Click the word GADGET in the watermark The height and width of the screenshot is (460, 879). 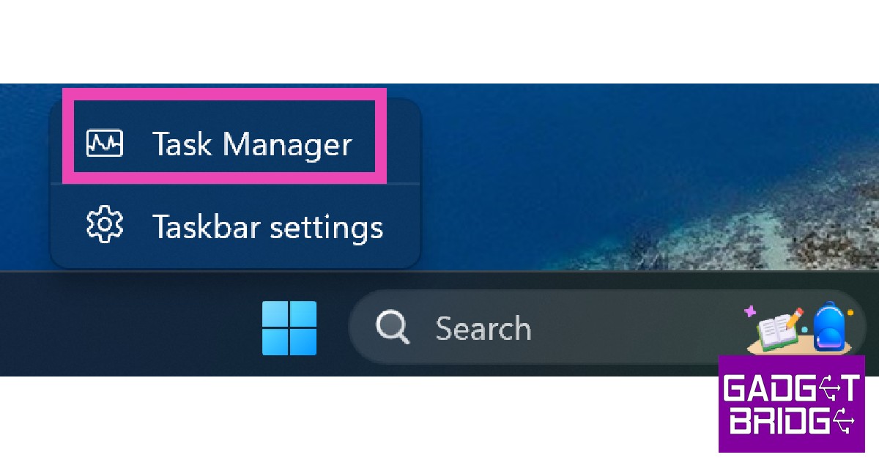point(791,388)
